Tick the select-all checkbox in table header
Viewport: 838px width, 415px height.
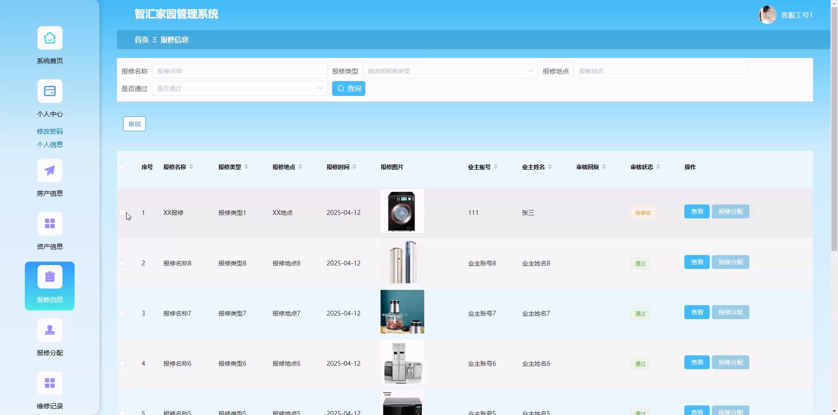[123, 167]
